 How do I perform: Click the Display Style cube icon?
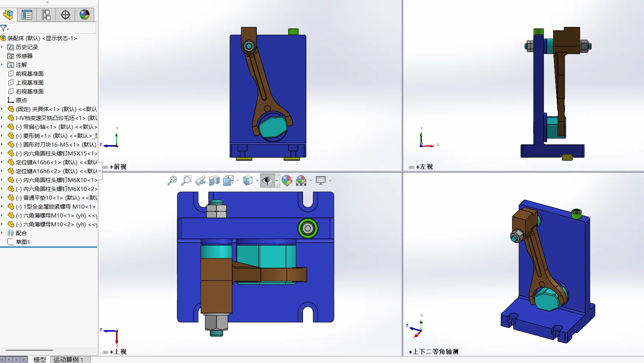point(248,180)
